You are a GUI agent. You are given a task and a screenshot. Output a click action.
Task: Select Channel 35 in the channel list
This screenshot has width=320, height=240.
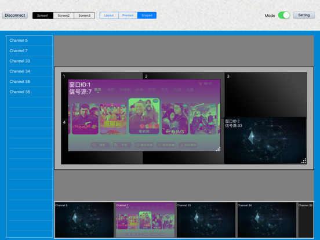[30, 82]
